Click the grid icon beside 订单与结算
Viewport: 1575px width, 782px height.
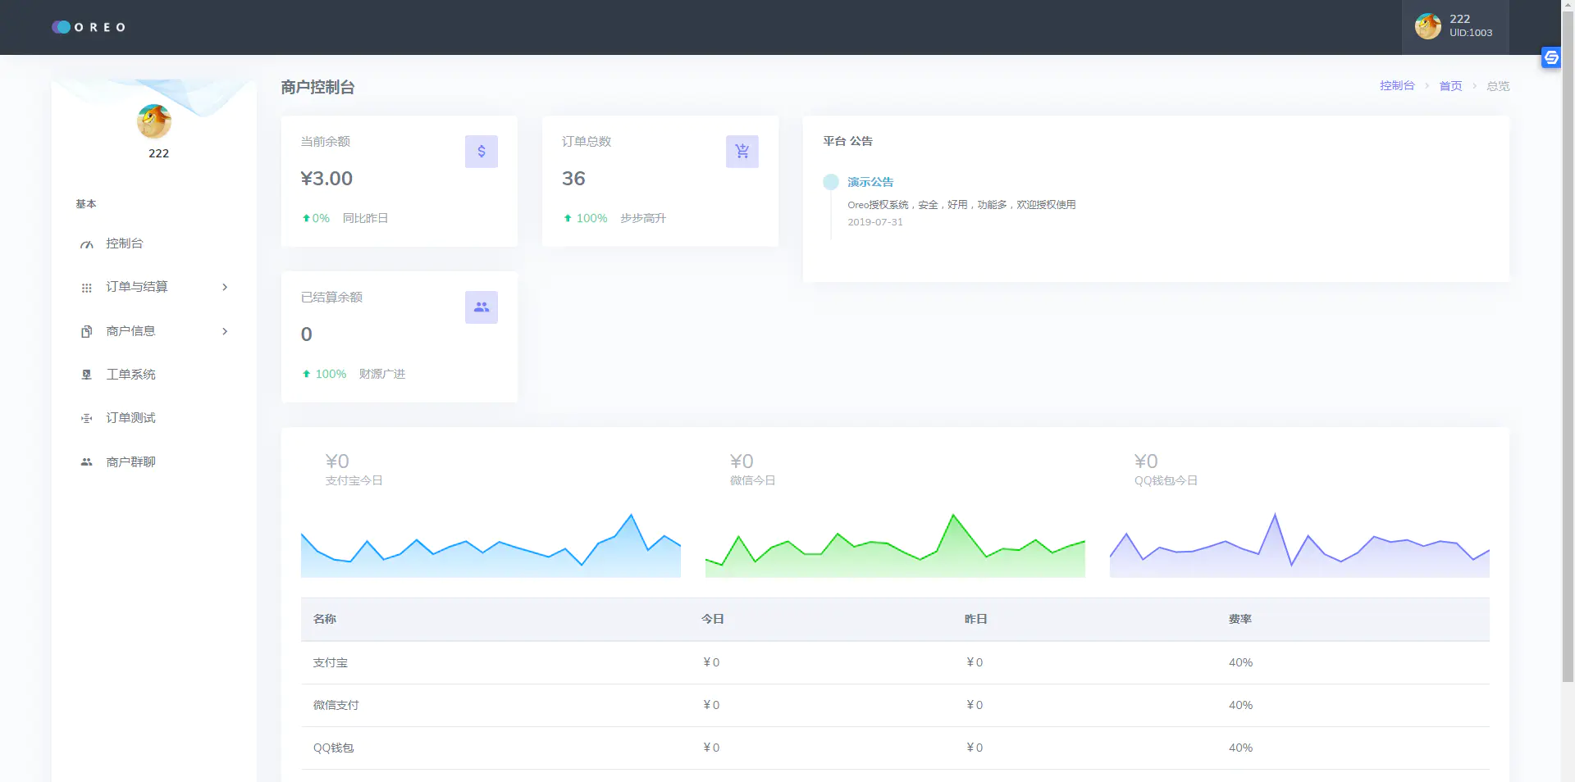86,288
